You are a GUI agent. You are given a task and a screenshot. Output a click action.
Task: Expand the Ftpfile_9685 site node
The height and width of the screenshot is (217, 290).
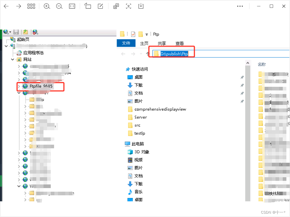19,86
